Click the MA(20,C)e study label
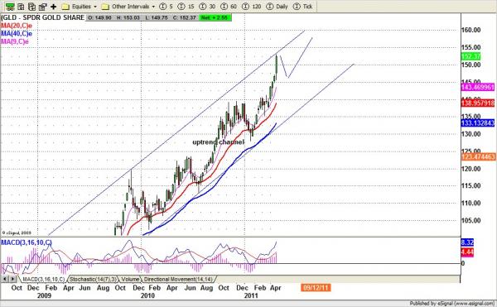 (x=17, y=26)
